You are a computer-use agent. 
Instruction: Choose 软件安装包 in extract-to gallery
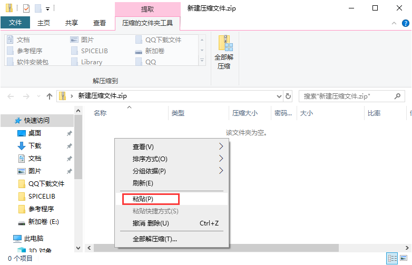[x=28, y=62]
